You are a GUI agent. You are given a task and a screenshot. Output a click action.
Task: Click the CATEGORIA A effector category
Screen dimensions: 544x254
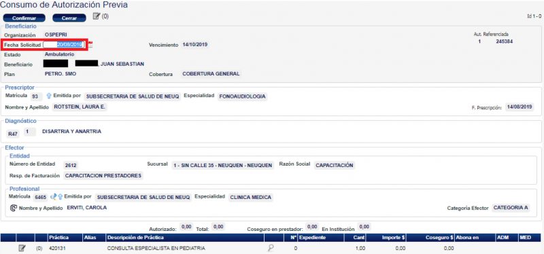click(511, 208)
